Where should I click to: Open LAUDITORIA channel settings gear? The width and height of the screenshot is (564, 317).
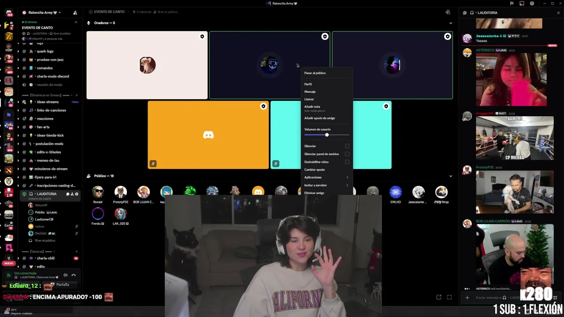point(77,194)
